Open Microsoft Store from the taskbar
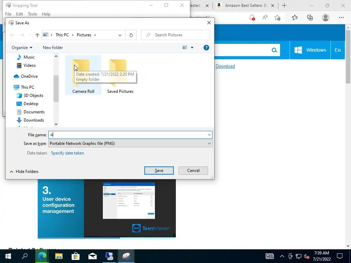Viewport: 351px width, 263px height. (76, 256)
